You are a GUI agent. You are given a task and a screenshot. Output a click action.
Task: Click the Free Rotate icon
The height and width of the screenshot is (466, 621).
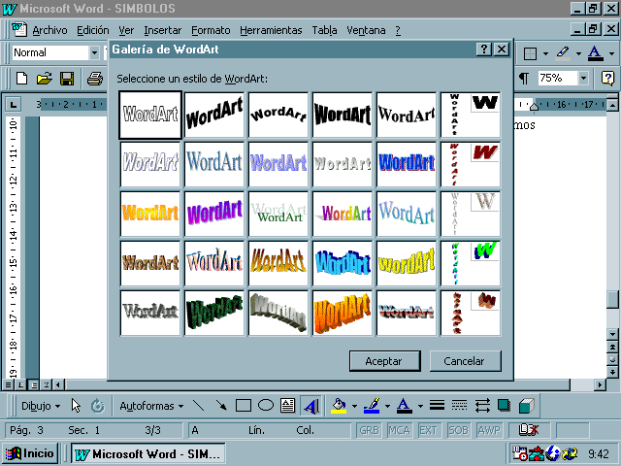coord(97,406)
